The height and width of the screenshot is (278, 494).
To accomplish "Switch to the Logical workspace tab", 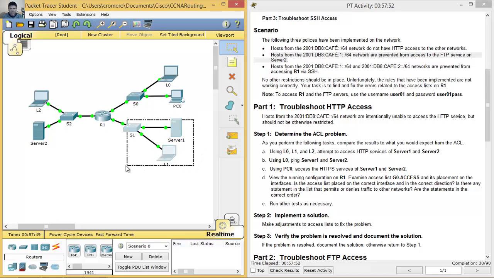I will pos(21,36).
